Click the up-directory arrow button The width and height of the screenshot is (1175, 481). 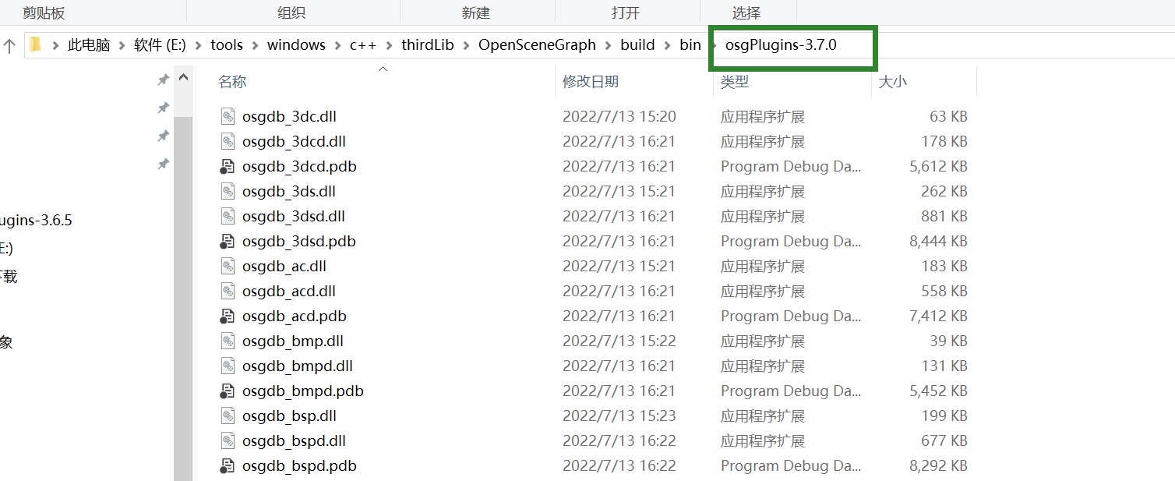click(x=9, y=45)
